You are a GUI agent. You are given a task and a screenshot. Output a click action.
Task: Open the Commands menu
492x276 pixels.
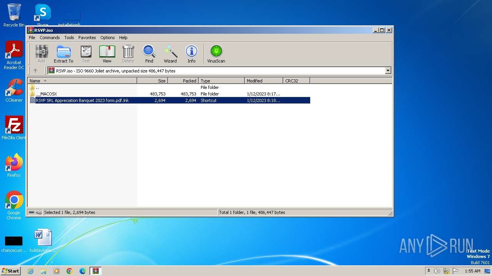pos(50,38)
